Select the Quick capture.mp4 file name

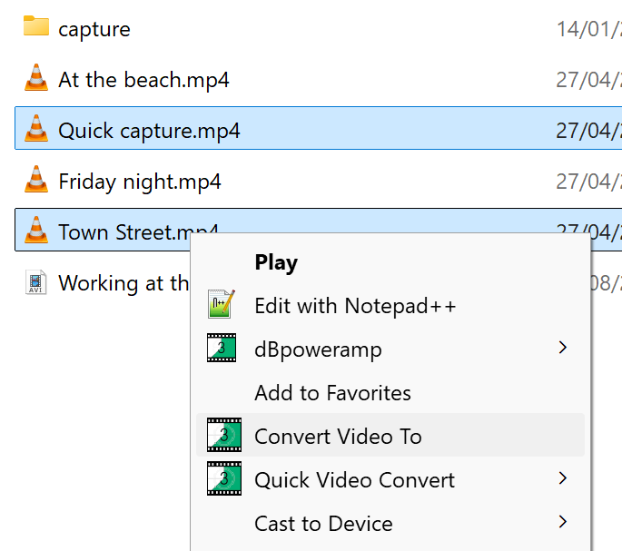click(149, 131)
